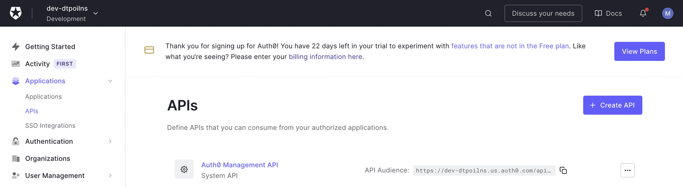Open the notifications bell
The width and height of the screenshot is (683, 187).
coord(643,13)
